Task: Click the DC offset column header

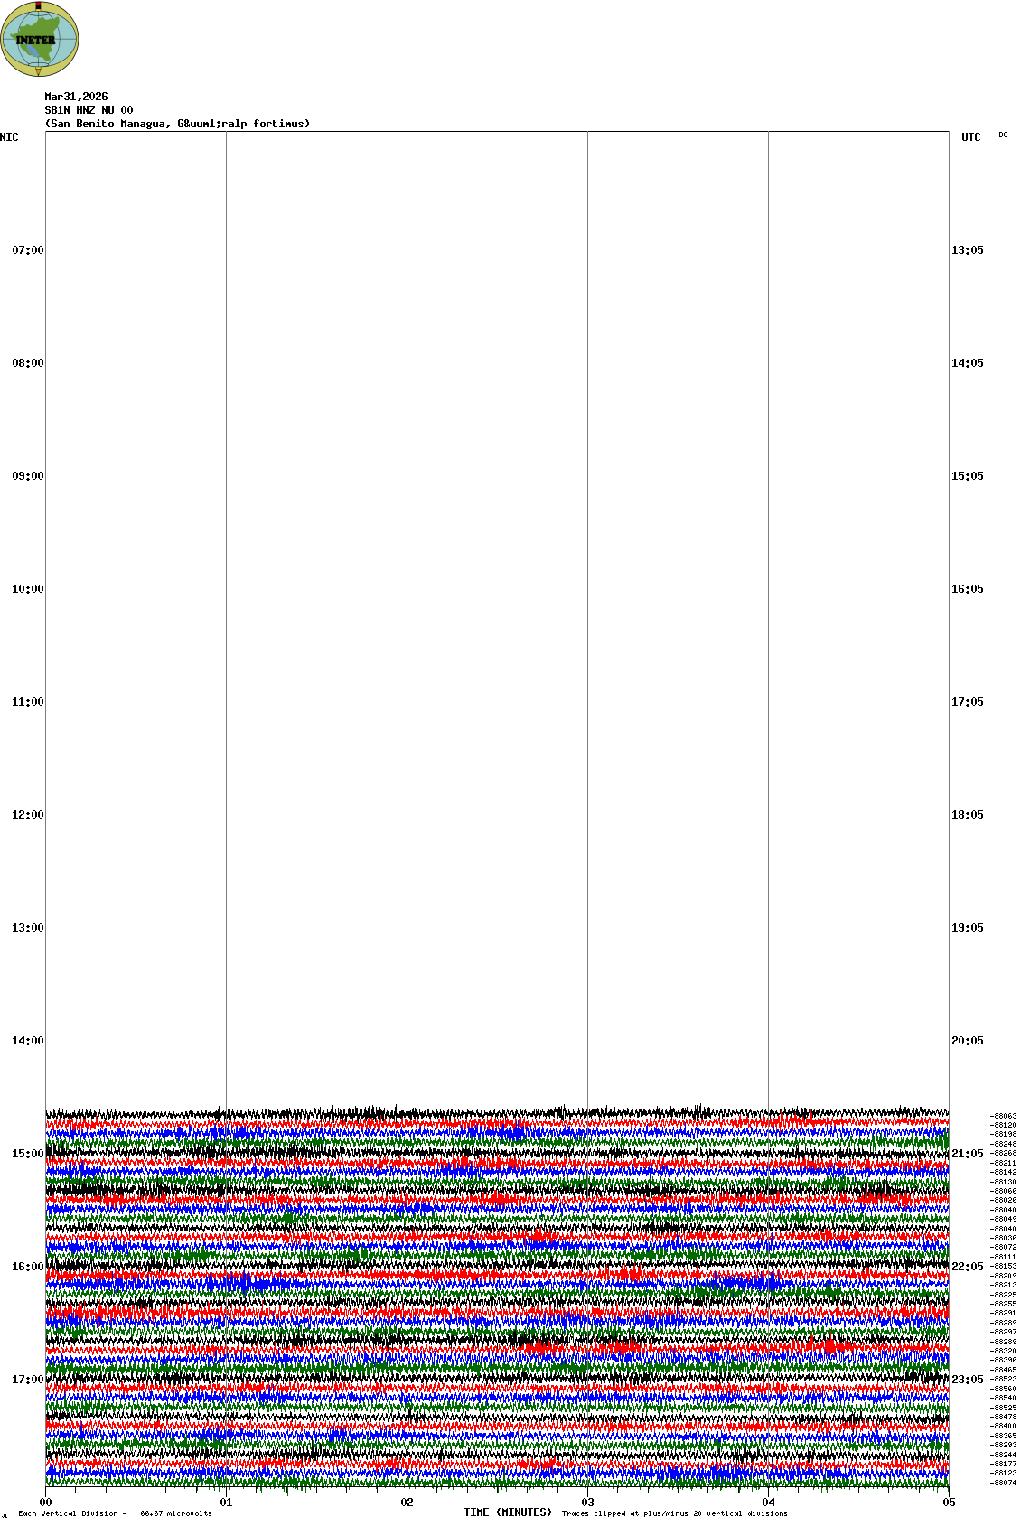Action: 1003,135
